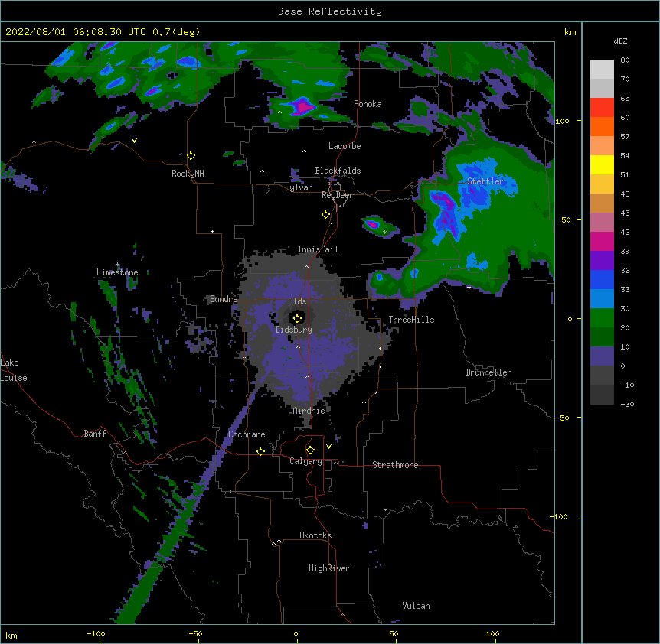Viewport: 660px width, 644px height.
Task: Click the -100 tick on bottom axis
Action: [96, 633]
